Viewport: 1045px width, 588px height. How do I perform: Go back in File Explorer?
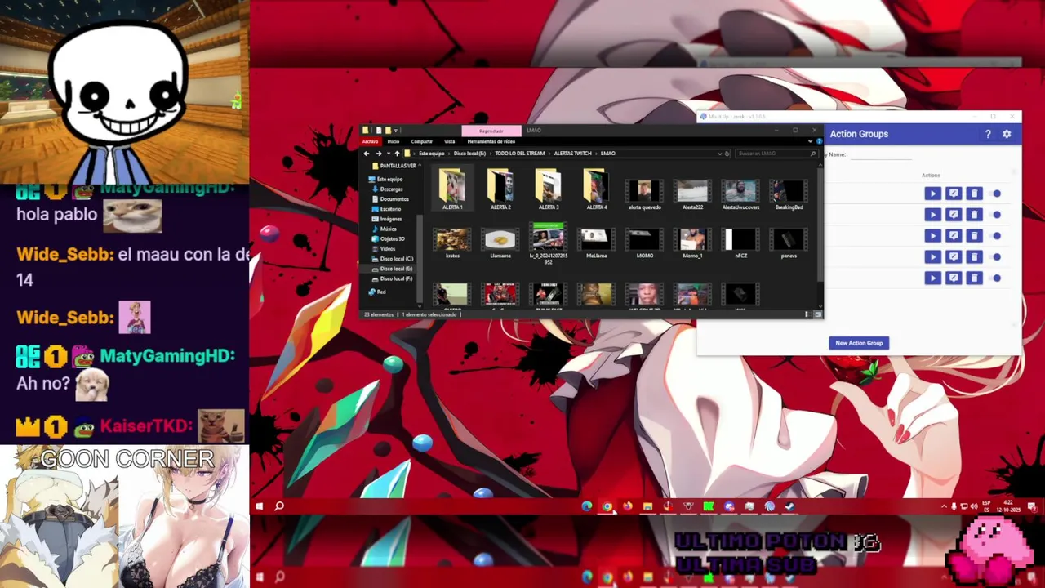[x=367, y=154]
